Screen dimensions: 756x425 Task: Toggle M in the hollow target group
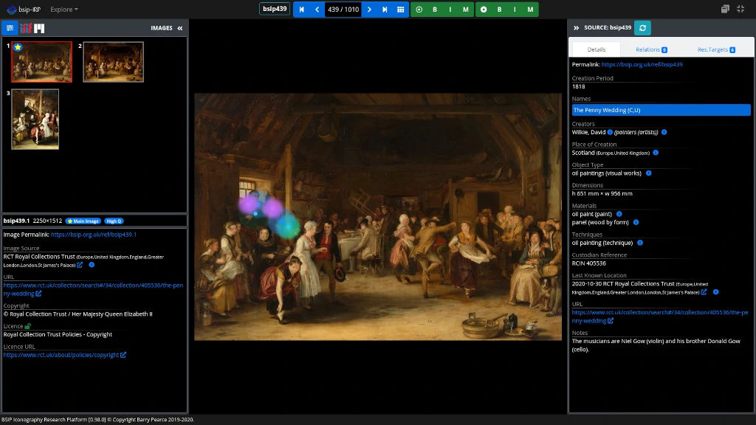click(465, 10)
